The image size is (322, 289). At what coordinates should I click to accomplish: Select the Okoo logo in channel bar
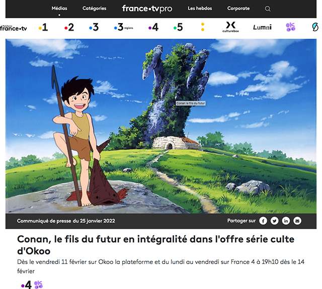[291, 27]
